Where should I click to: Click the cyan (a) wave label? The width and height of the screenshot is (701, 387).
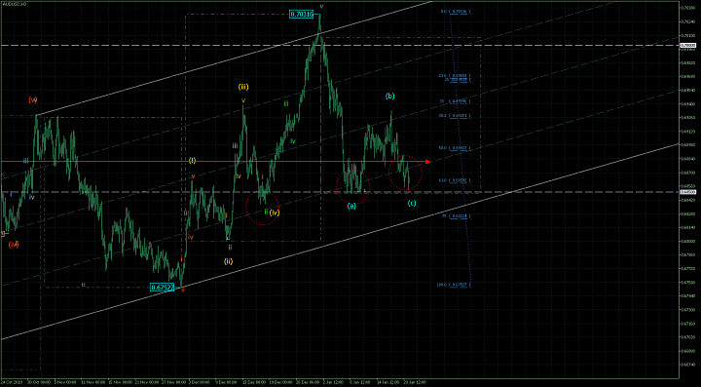[x=351, y=206]
